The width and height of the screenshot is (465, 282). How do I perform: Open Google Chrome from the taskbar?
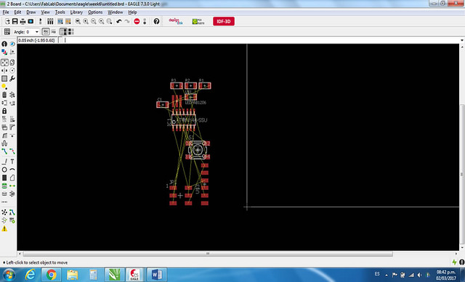[52, 275]
